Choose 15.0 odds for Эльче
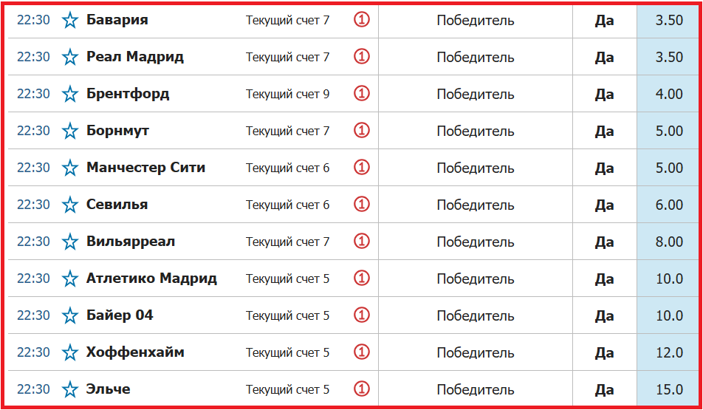 pos(669,389)
